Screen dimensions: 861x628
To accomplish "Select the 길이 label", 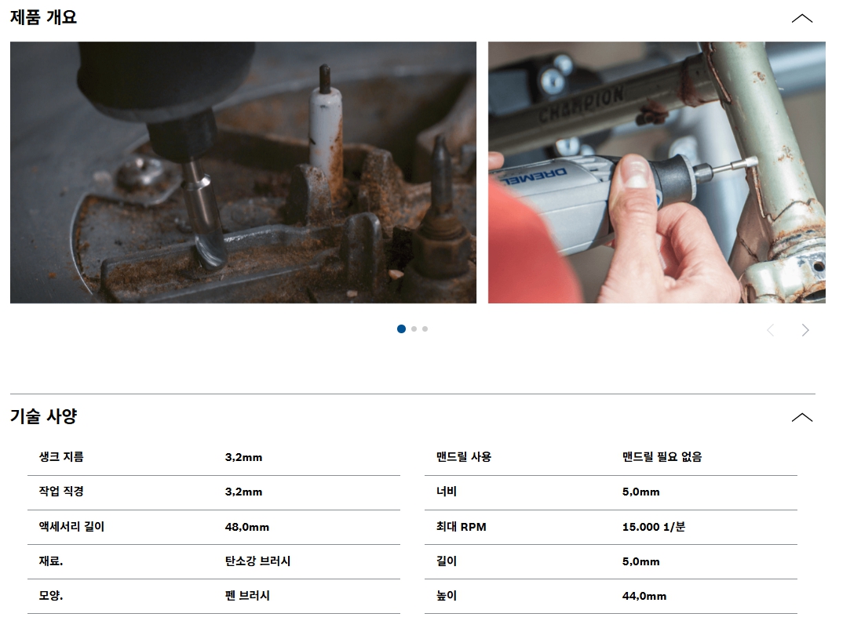I will (x=447, y=561).
